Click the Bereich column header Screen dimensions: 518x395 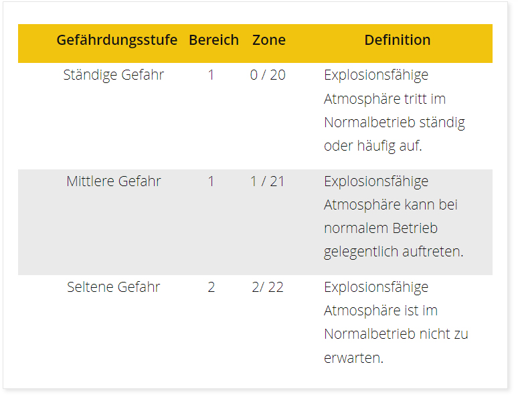pos(213,40)
